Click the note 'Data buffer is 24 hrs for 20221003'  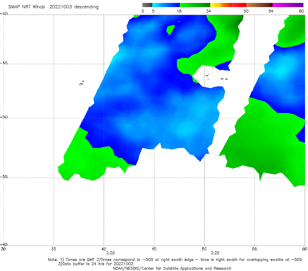(96, 264)
